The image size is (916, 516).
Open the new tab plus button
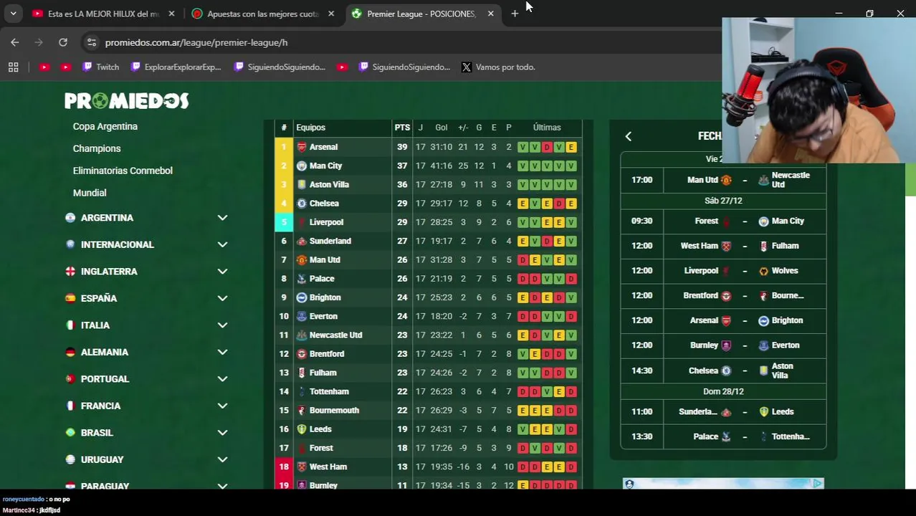click(x=515, y=14)
